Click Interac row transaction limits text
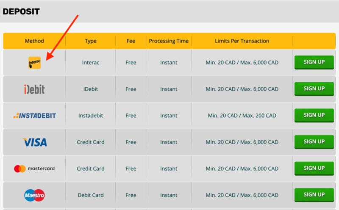Image resolution: width=339 pixels, height=210 pixels. coord(242,62)
